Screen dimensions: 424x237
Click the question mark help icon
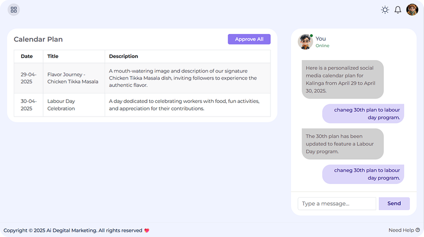417,230
